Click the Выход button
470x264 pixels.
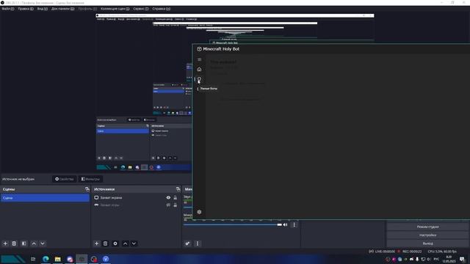[427, 243]
